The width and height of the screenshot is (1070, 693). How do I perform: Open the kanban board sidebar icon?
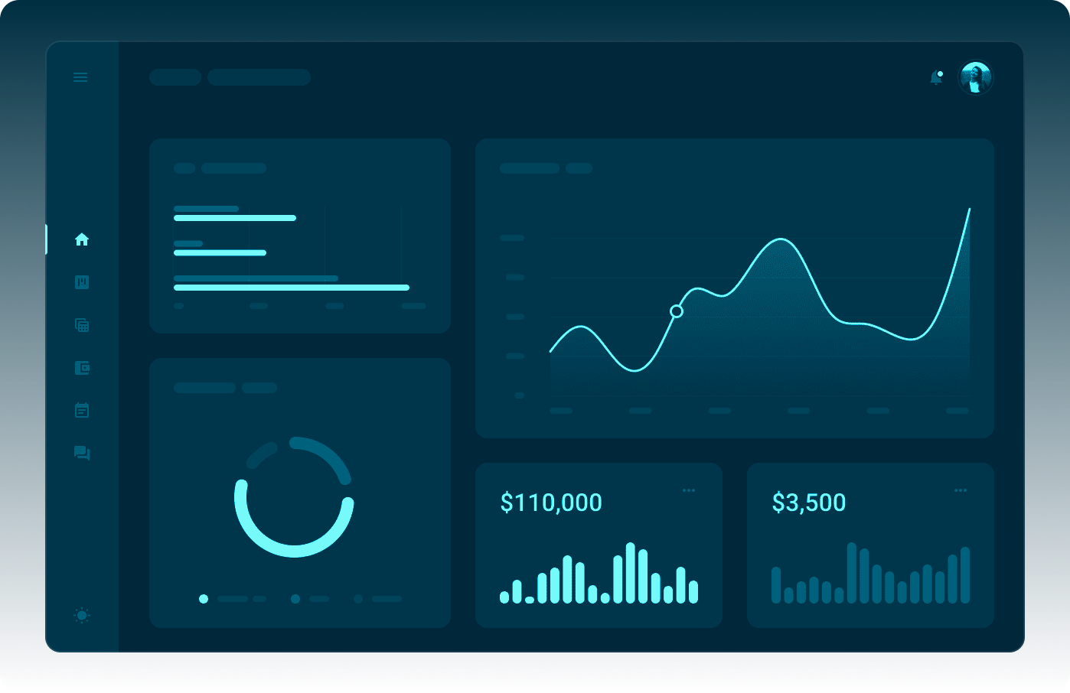(82, 282)
